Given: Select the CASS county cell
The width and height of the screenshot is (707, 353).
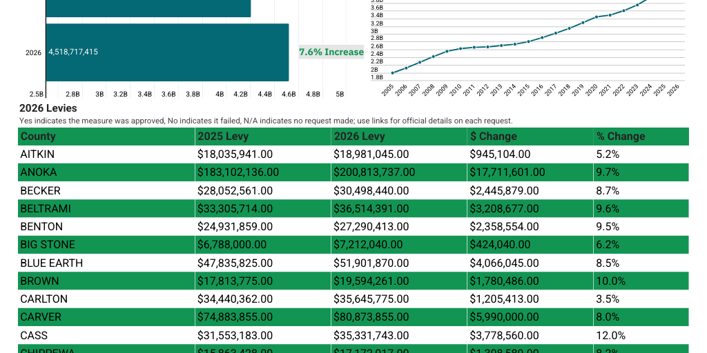Looking at the screenshot, I should 106,335.
